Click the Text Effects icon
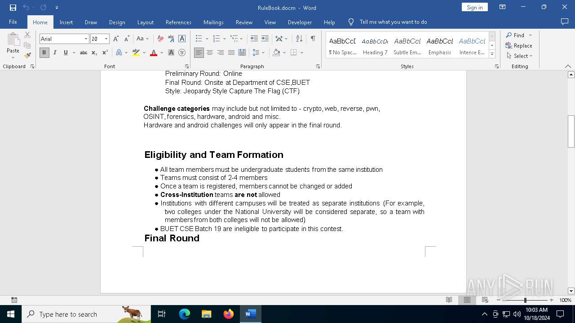This screenshot has height=323, width=575. pos(119,52)
